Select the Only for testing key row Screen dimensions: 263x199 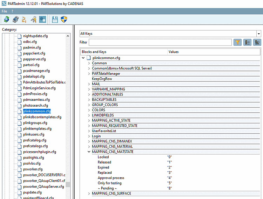click(109, 183)
